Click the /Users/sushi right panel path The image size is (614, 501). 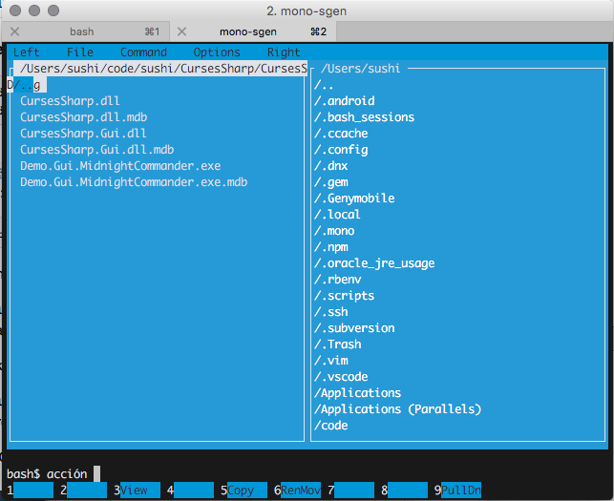click(x=360, y=69)
